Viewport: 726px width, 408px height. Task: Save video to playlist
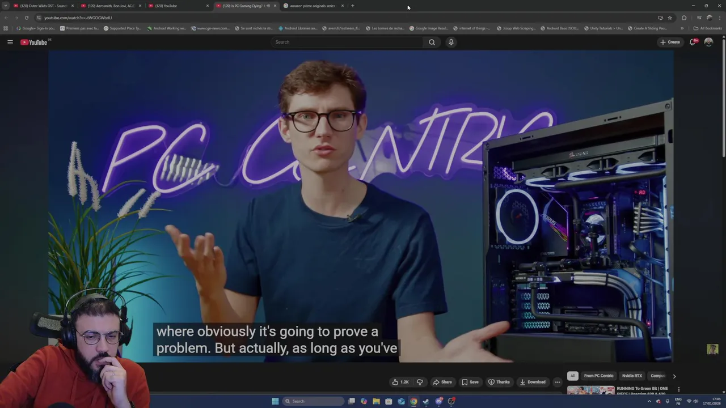pyautogui.click(x=470, y=382)
